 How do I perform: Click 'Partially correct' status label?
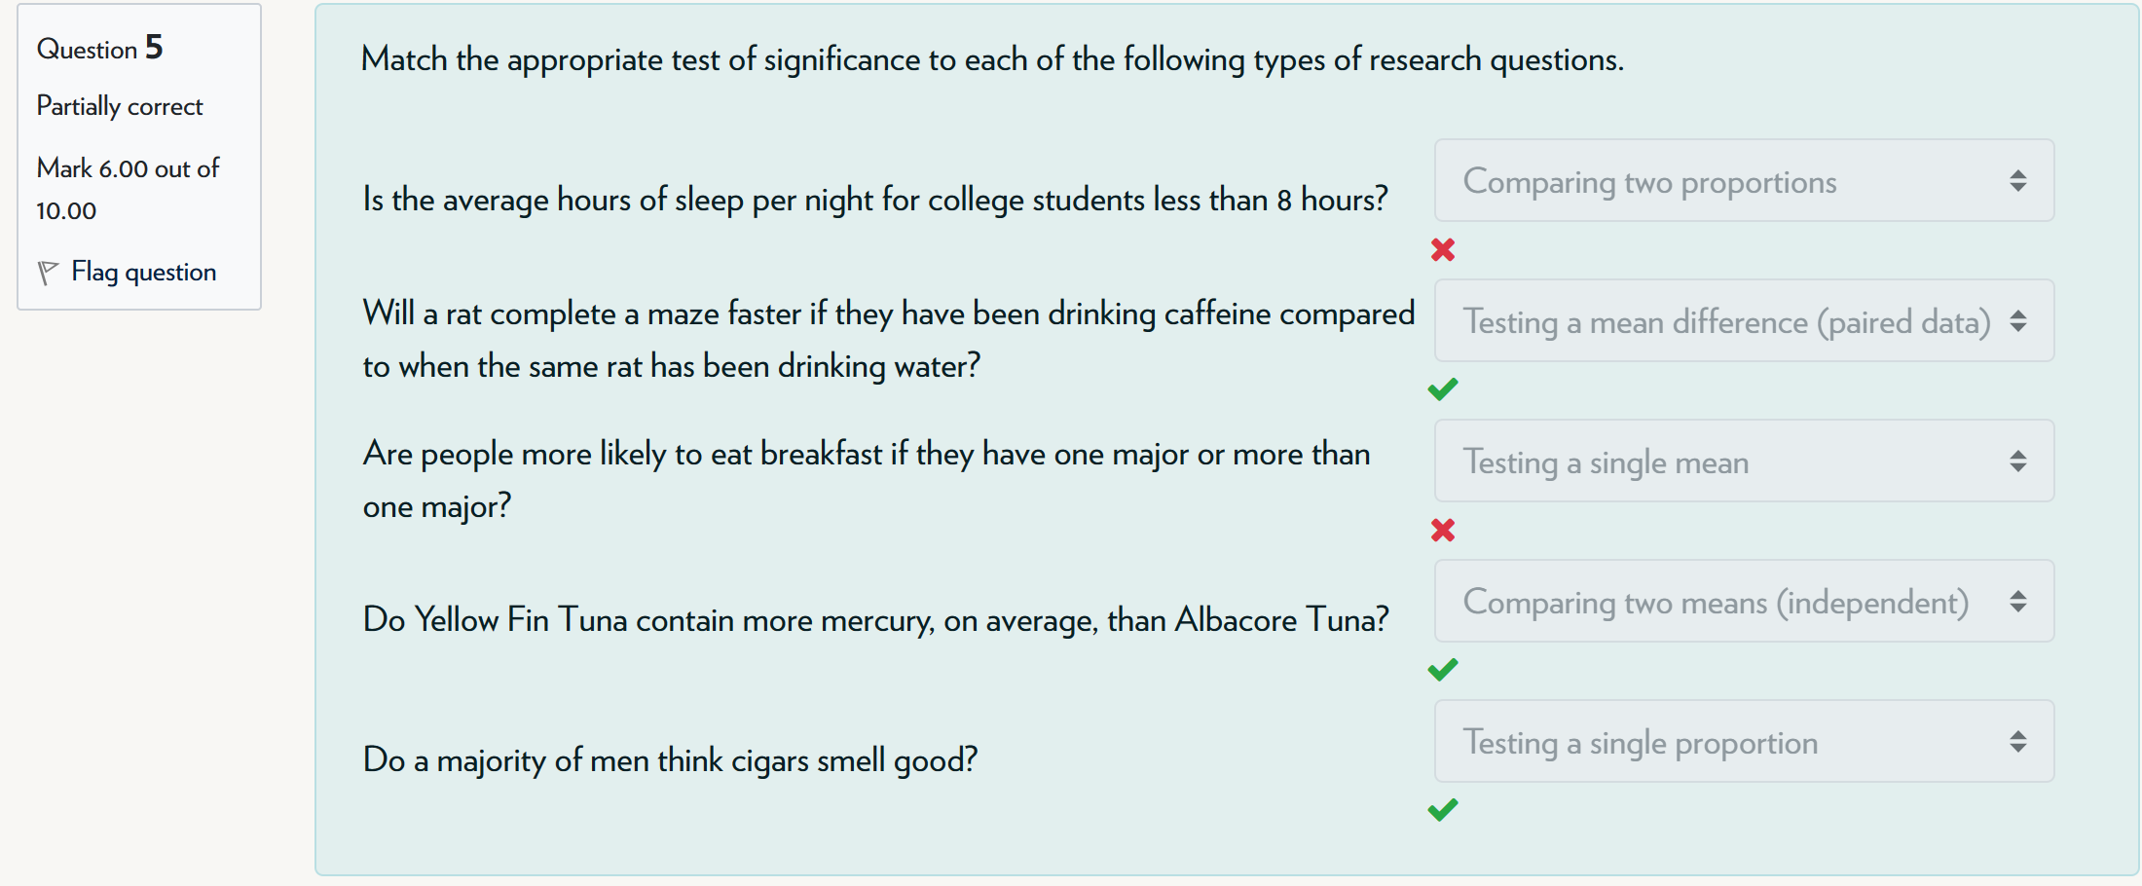click(x=119, y=105)
